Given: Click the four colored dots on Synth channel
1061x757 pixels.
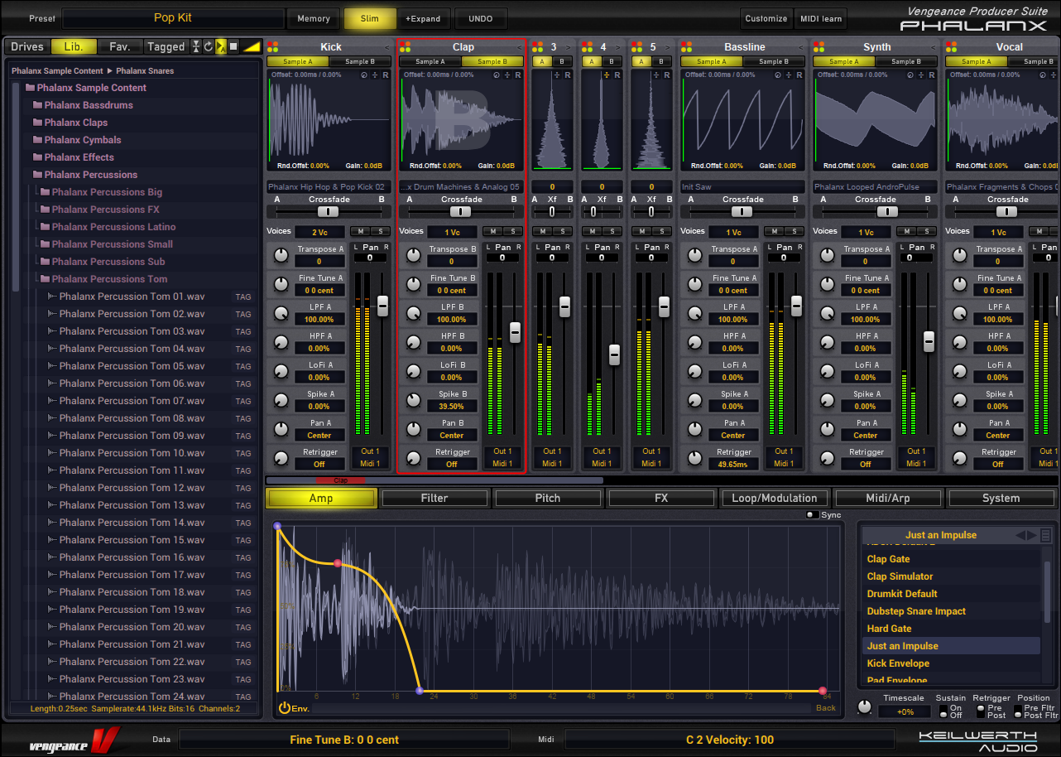Looking at the screenshot, I should pyautogui.click(x=819, y=47).
